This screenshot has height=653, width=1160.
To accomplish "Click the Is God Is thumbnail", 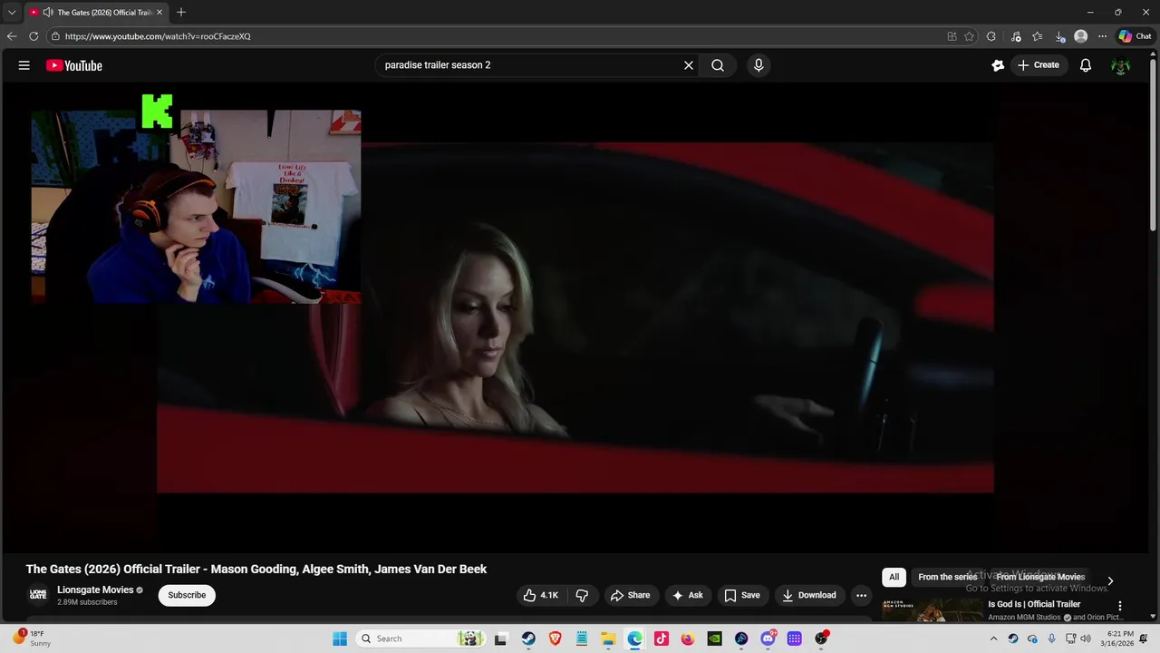I will pos(932,610).
